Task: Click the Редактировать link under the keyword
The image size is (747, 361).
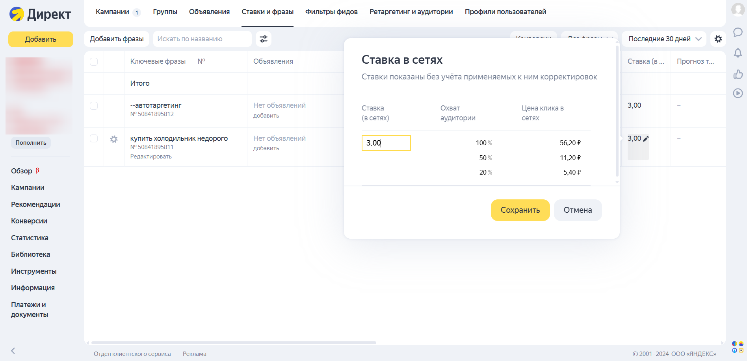Action: [x=151, y=157]
